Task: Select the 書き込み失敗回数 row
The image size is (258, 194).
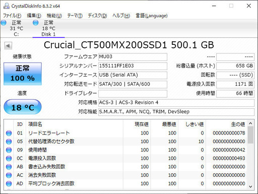Action: point(125,167)
